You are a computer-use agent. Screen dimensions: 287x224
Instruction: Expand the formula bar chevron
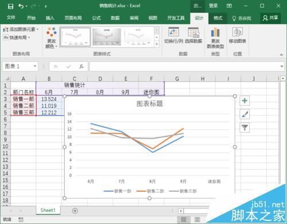pyautogui.click(x=282, y=66)
